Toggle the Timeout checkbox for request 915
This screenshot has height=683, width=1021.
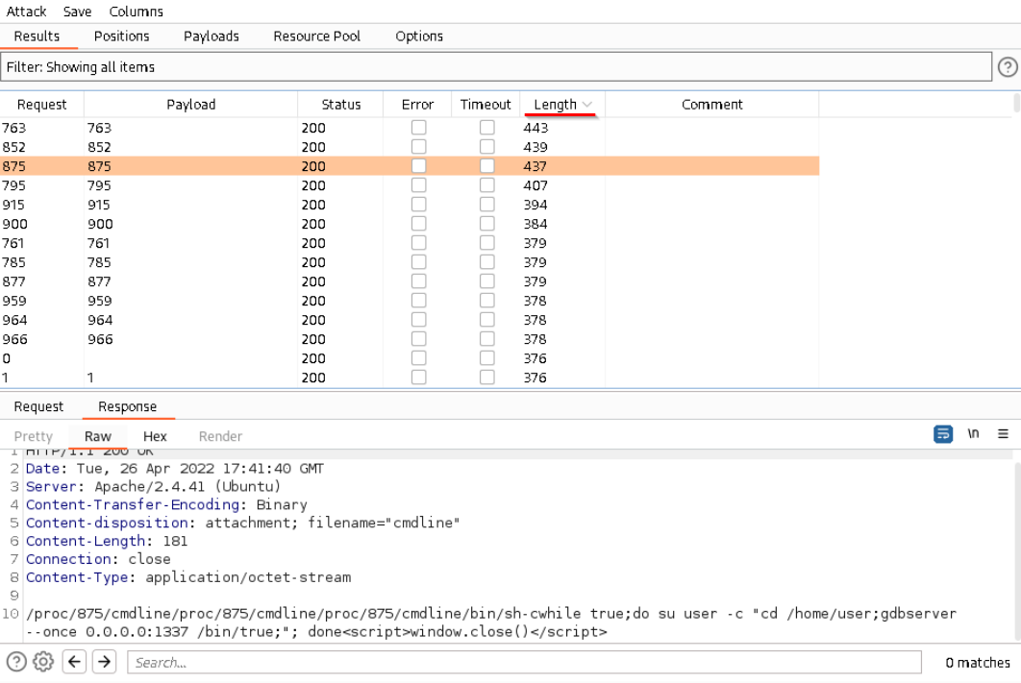pyautogui.click(x=487, y=205)
